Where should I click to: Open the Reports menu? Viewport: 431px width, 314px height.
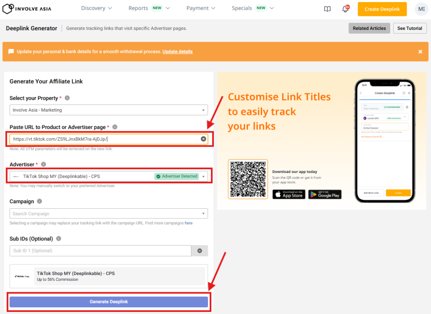pos(149,8)
